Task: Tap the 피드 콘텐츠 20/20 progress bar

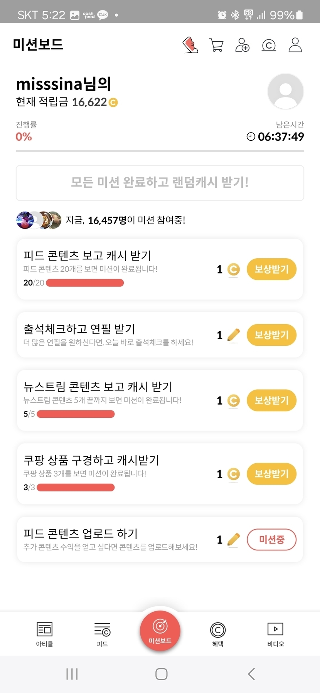Action: click(85, 283)
